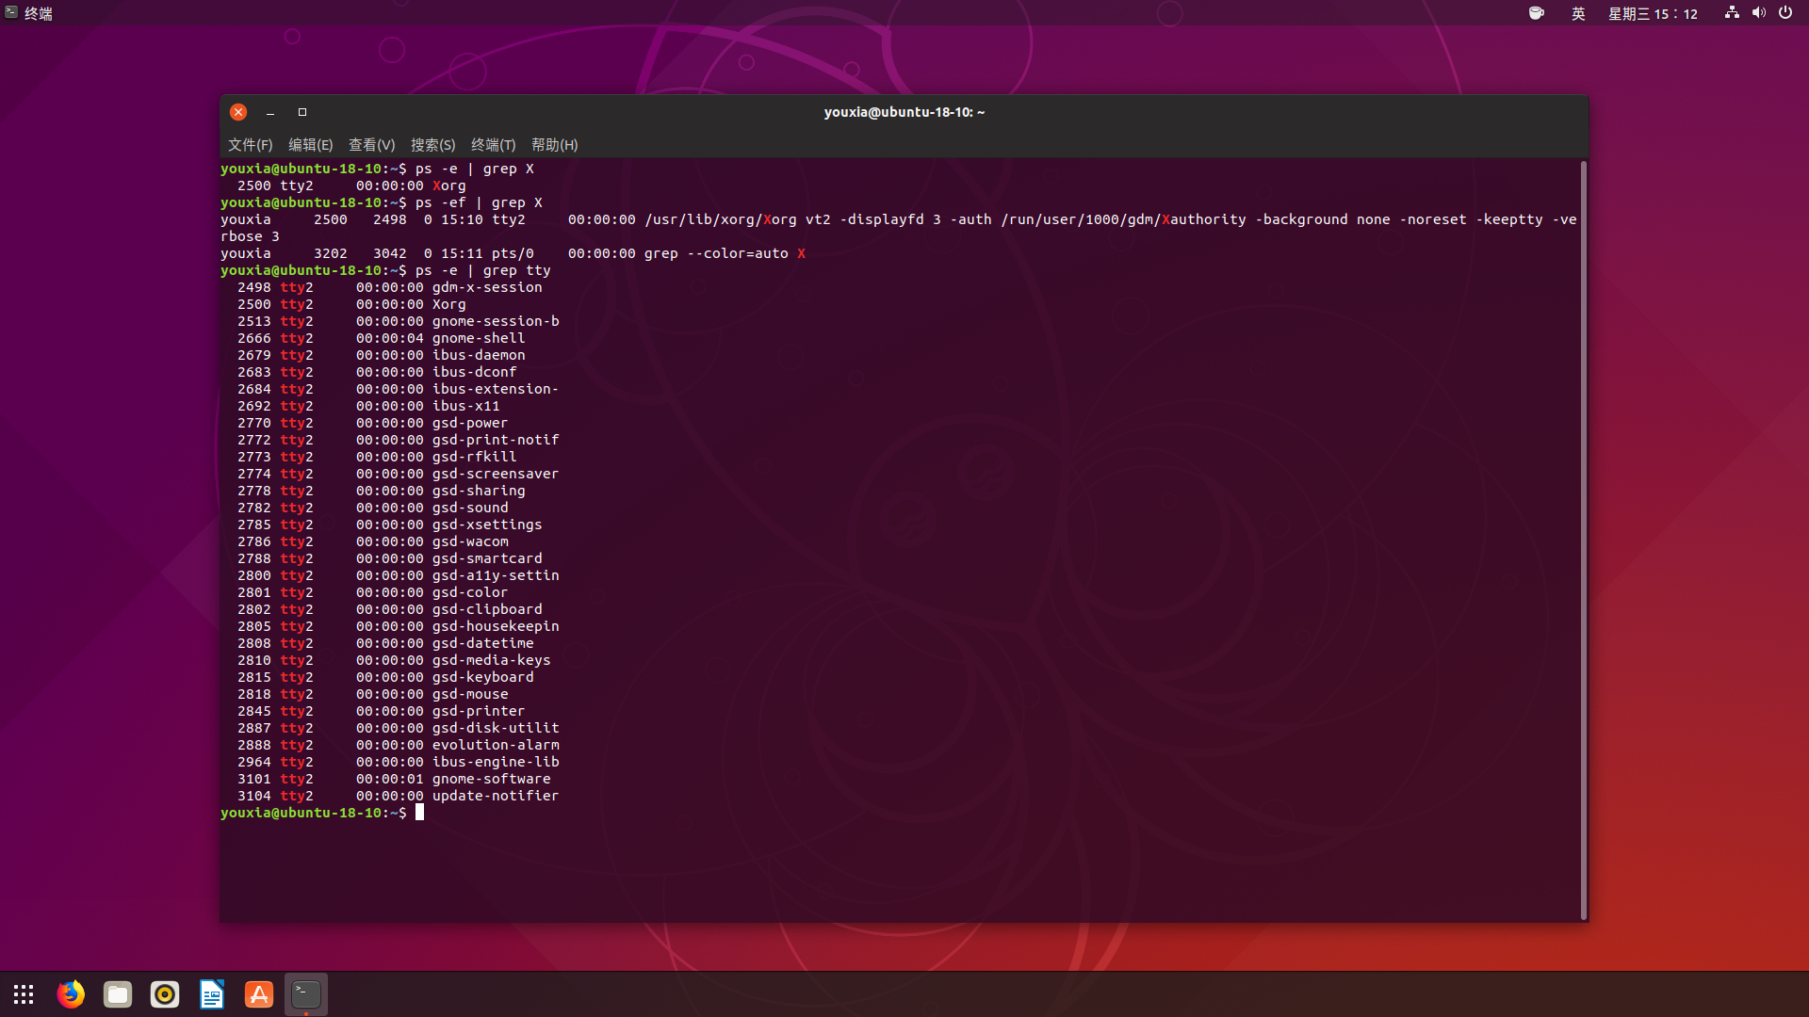Click the gsd-smartcard process name
The width and height of the screenshot is (1809, 1017).
pyautogui.click(x=487, y=558)
